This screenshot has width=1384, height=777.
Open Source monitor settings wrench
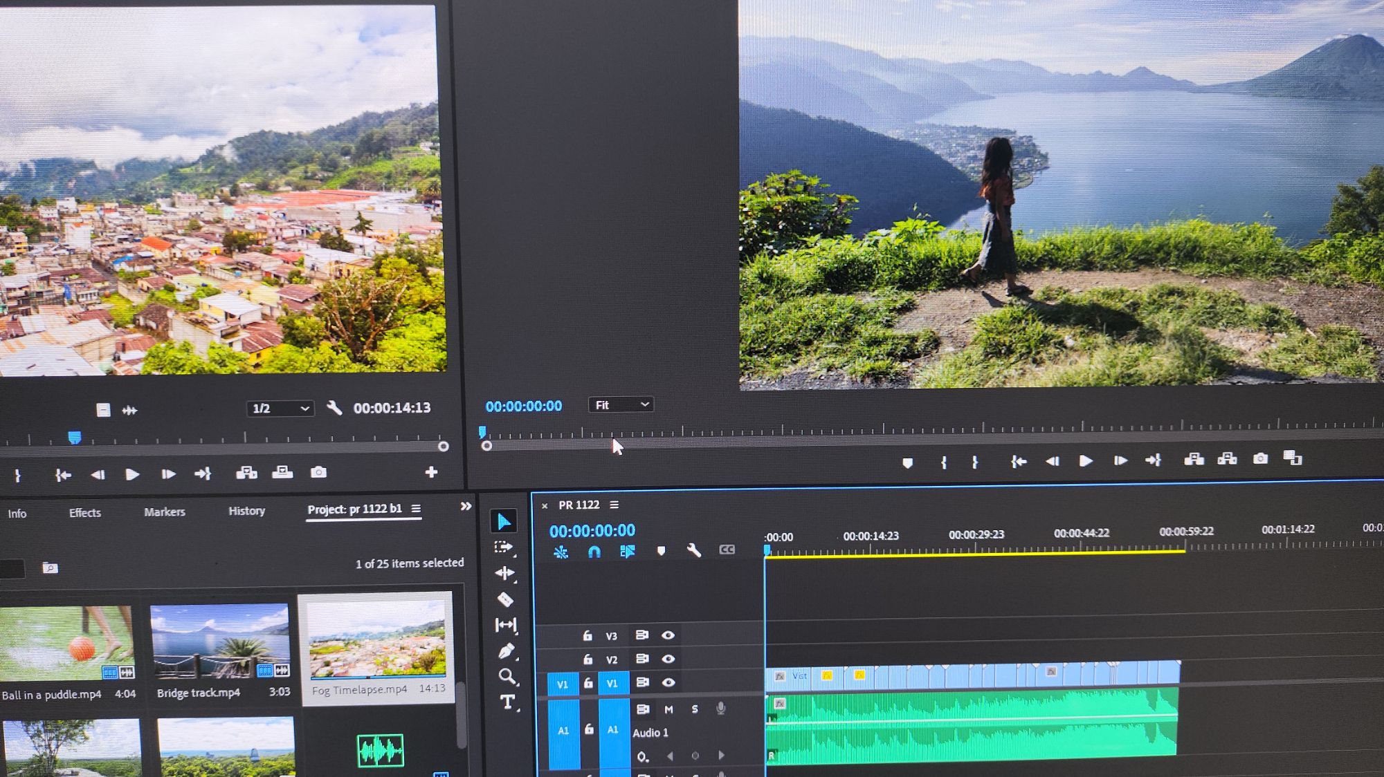[x=334, y=408]
